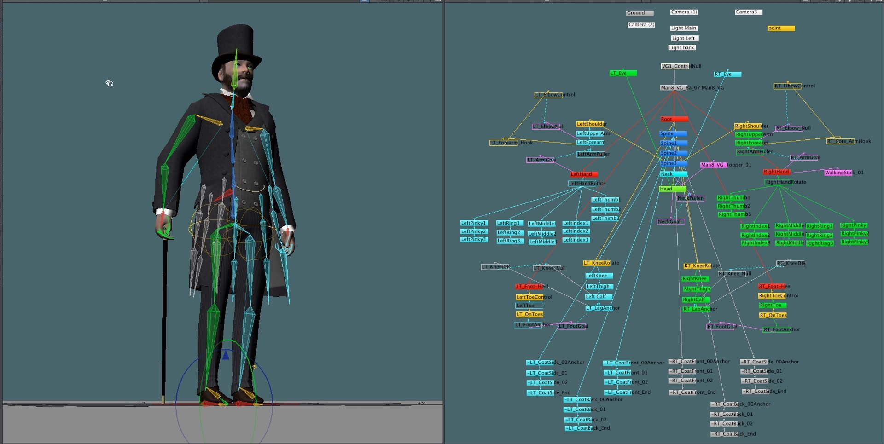Select the red Root bone node
This screenshot has height=444, width=884.
coord(674,119)
